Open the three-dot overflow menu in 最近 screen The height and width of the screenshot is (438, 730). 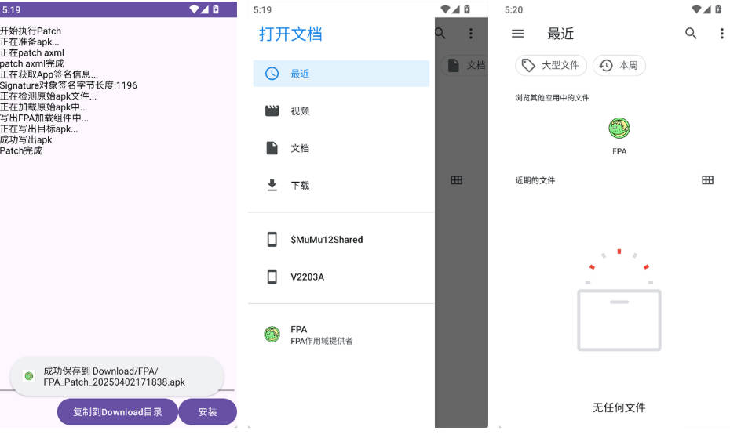point(721,34)
